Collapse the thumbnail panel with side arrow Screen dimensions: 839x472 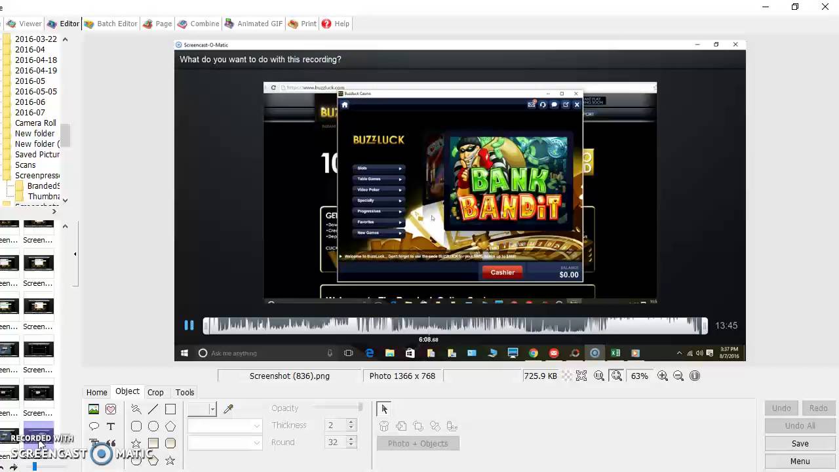[75, 254]
